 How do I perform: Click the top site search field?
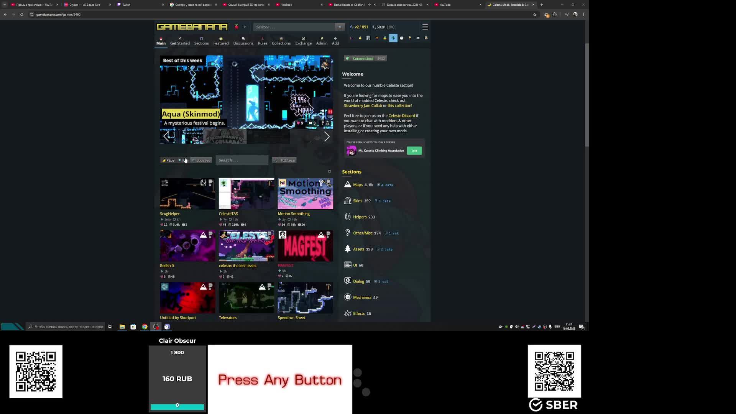[294, 27]
